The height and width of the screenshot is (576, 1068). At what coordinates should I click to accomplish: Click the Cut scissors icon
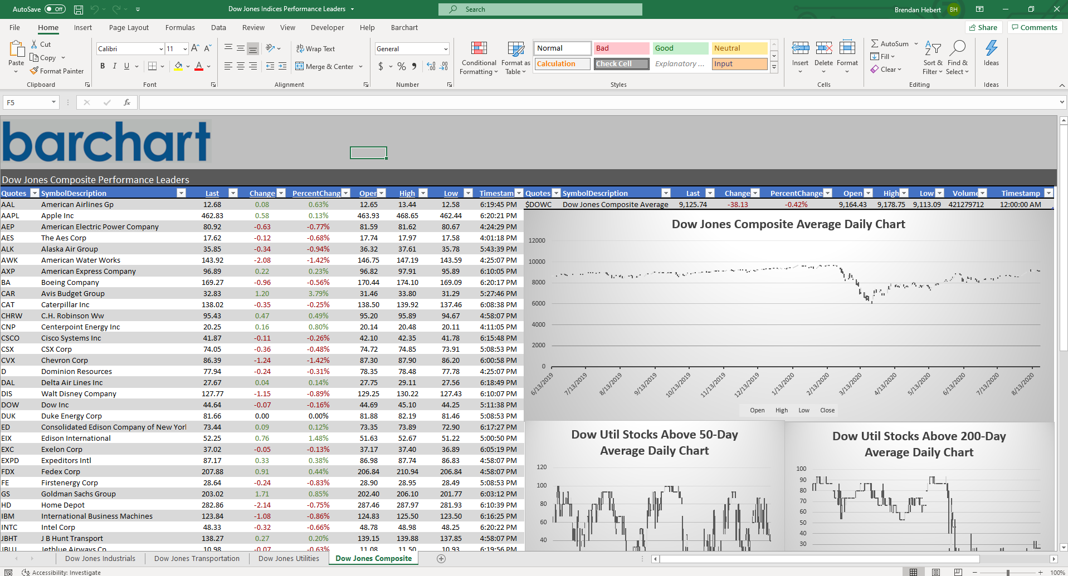35,45
